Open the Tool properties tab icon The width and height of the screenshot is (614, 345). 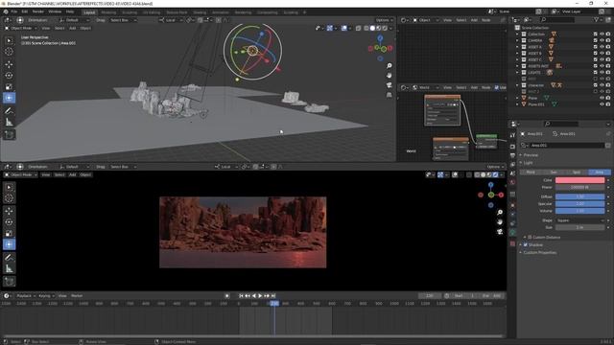coord(512,135)
